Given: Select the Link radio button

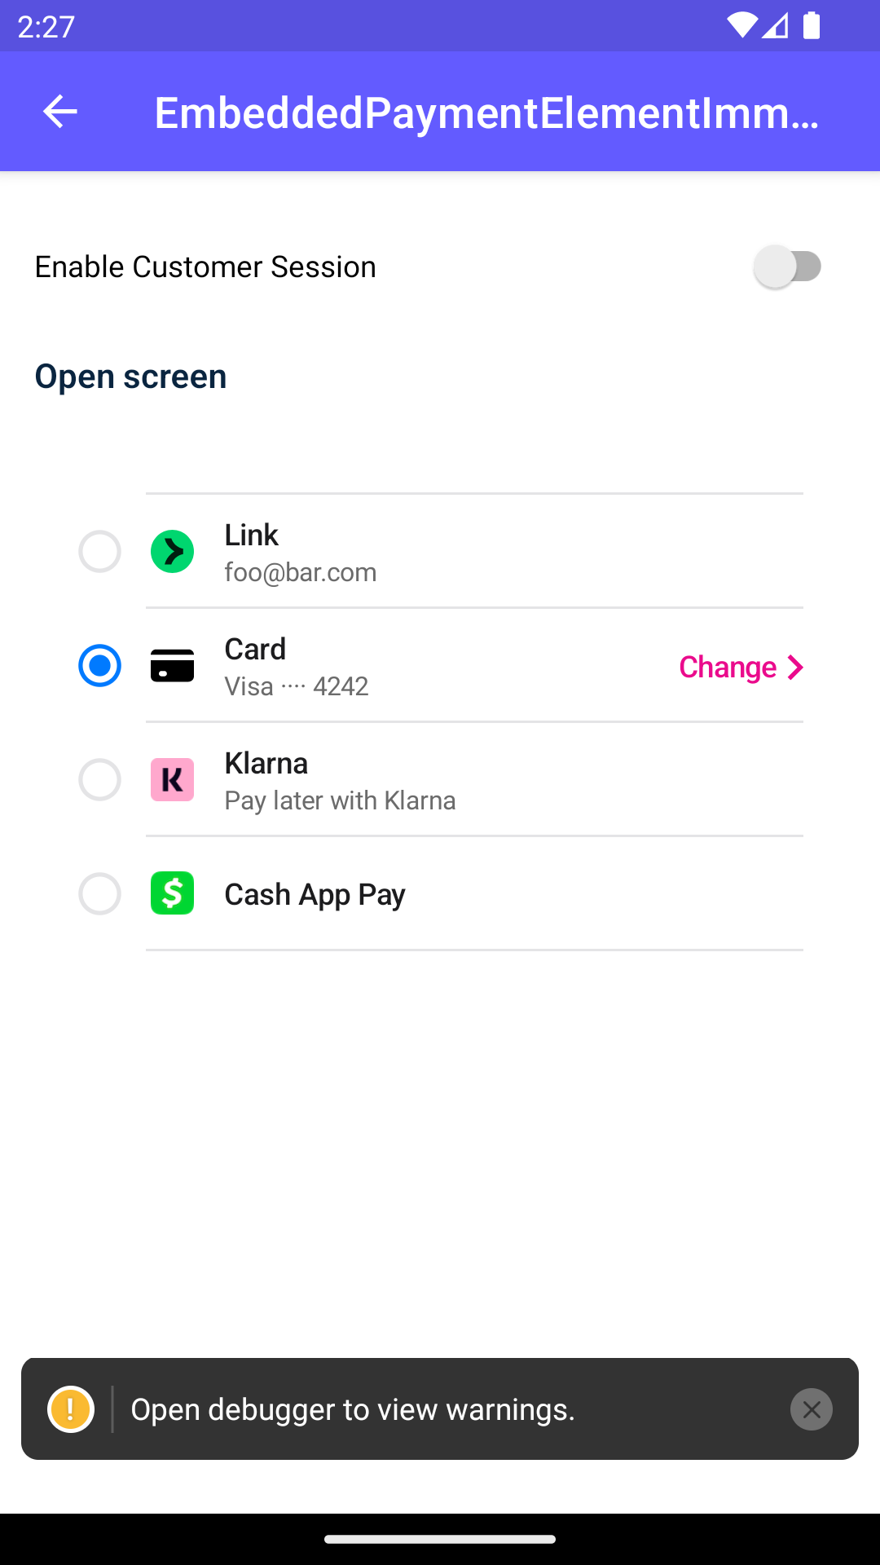Looking at the screenshot, I should [99, 552].
